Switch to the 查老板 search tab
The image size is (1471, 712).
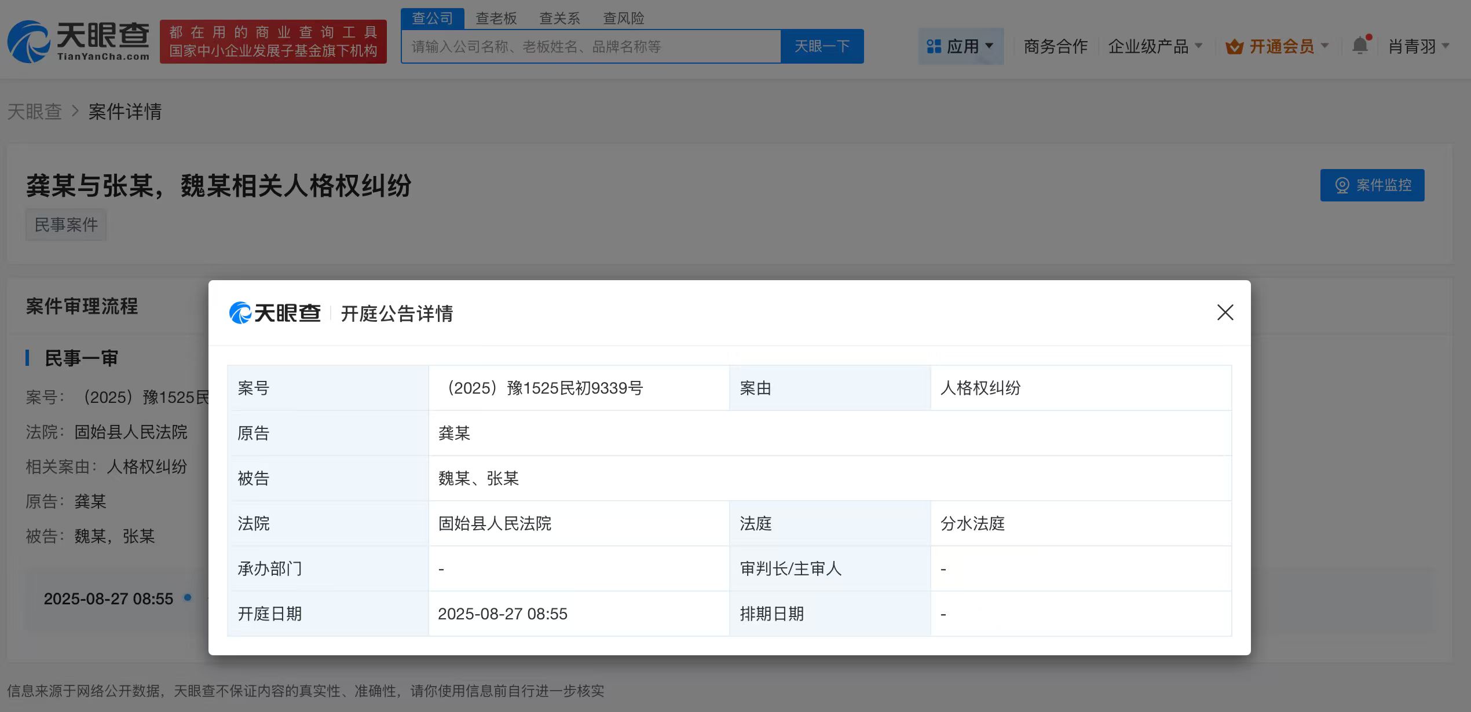tap(496, 17)
